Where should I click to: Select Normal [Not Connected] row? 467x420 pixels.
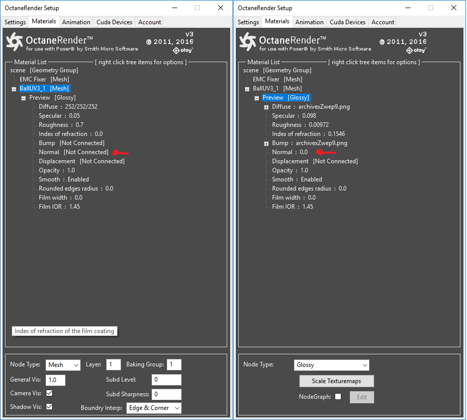[x=74, y=152]
